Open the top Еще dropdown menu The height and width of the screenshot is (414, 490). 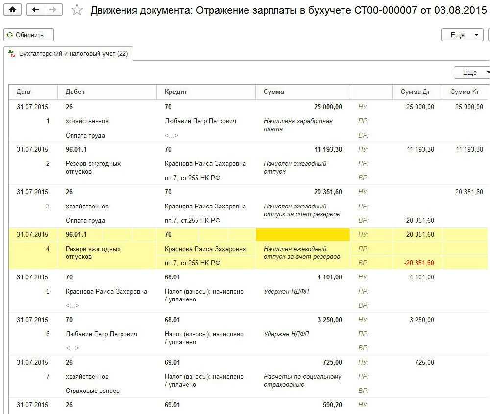[x=462, y=35]
